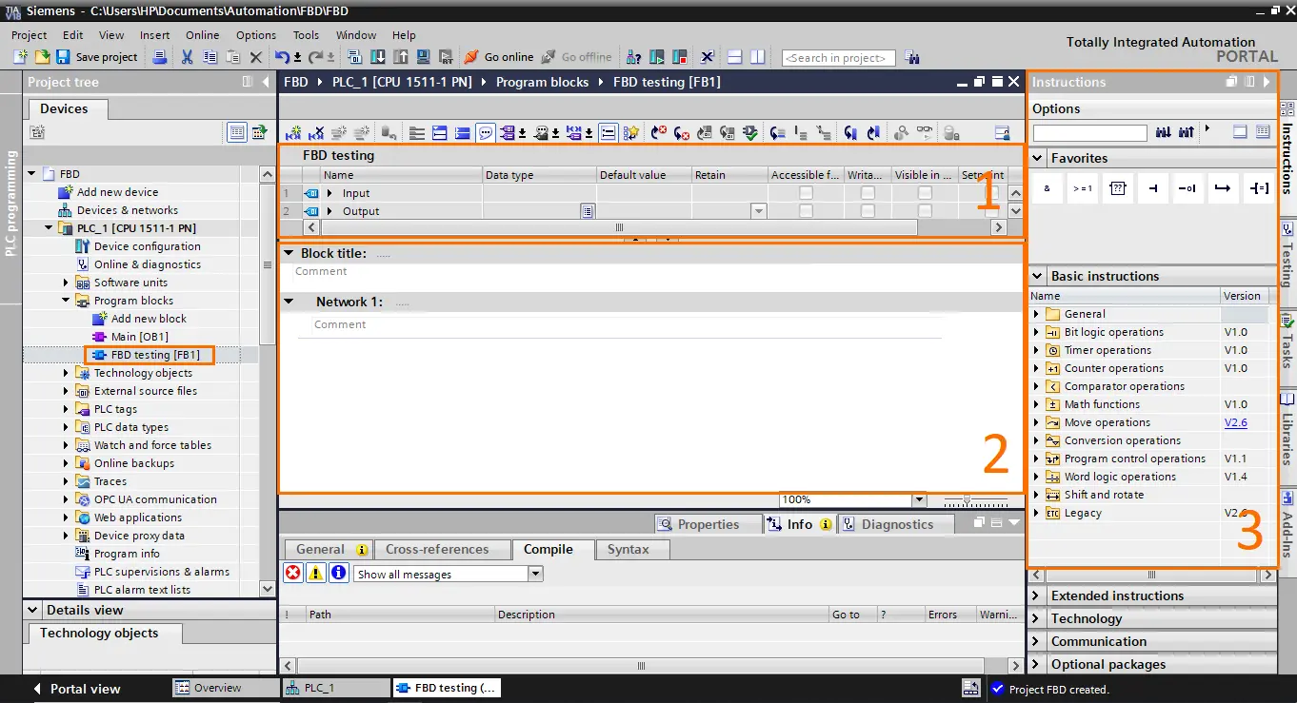Switch to the Cross-references tab
The width and height of the screenshot is (1297, 703).
[x=437, y=549]
